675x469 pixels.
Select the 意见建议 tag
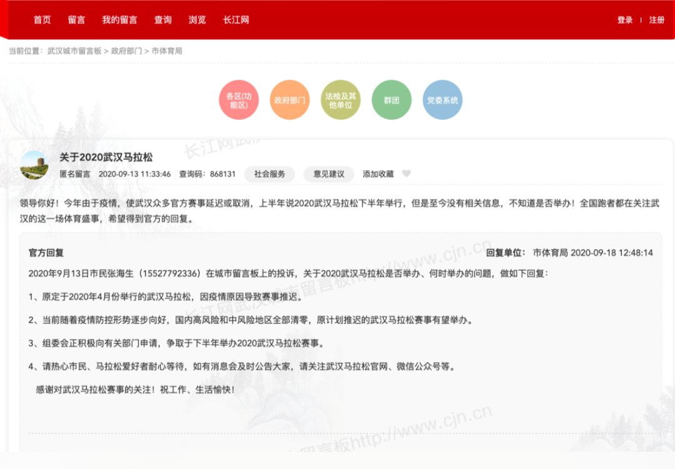pos(328,174)
